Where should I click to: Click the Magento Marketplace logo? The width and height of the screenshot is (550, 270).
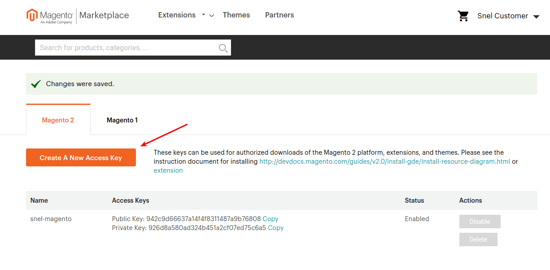click(77, 16)
